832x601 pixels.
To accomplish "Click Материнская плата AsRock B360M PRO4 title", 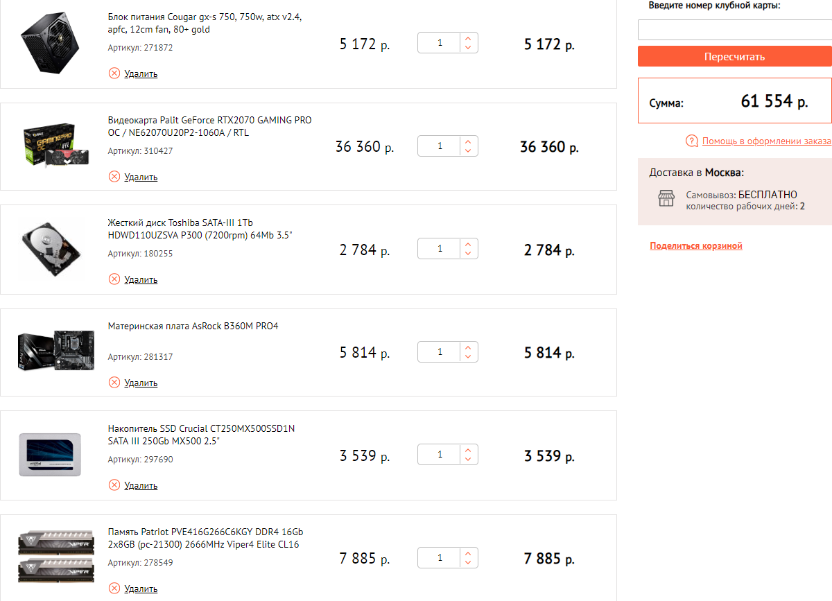I will tap(193, 326).
